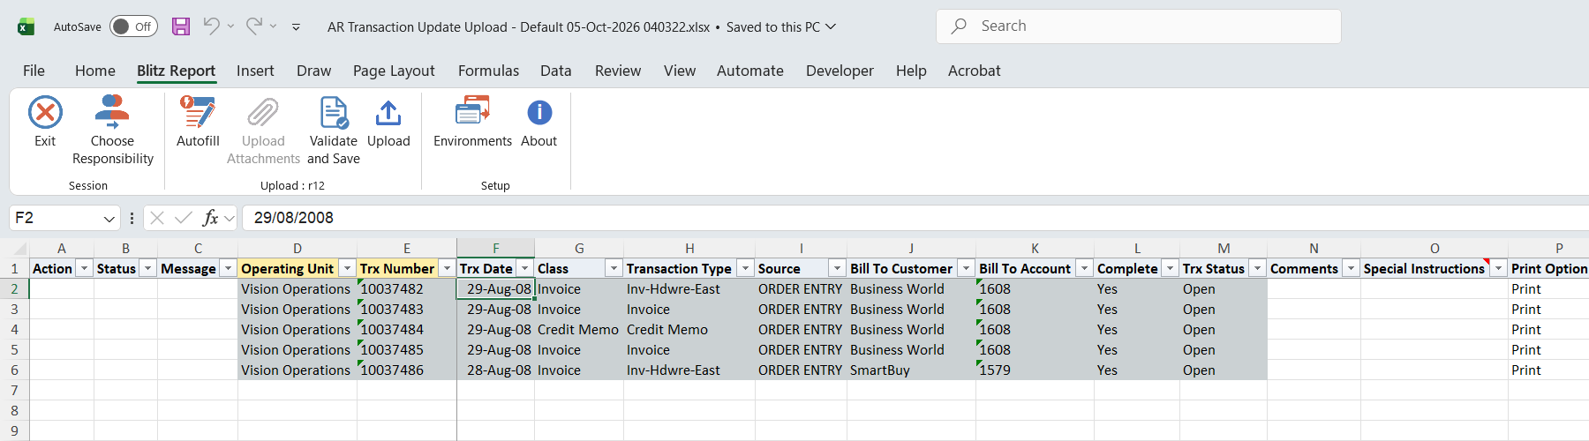Open Action column filter dropdown

point(85,268)
